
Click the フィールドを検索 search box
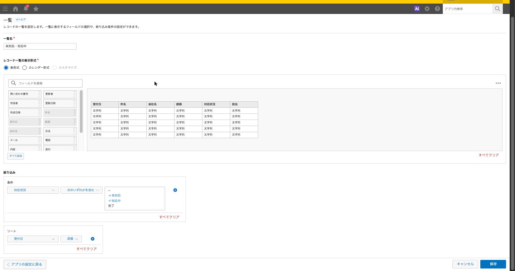click(45, 83)
